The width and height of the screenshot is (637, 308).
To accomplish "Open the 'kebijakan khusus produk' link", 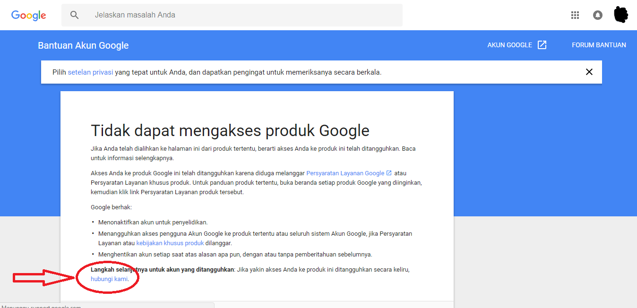I will point(170,243).
